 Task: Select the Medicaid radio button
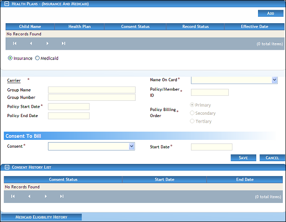(x=38, y=59)
